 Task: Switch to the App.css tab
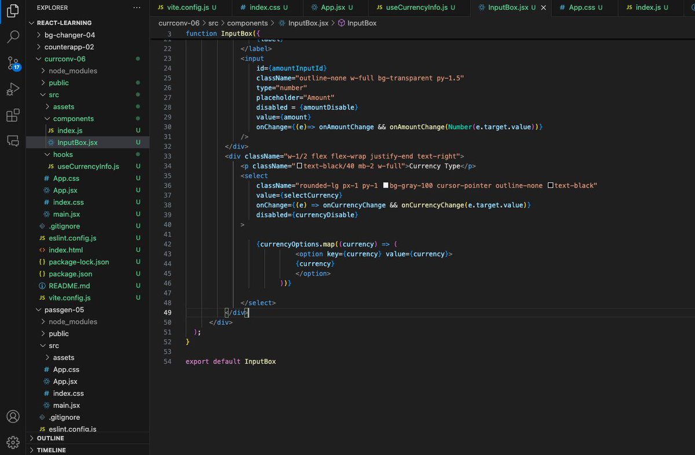585,8
